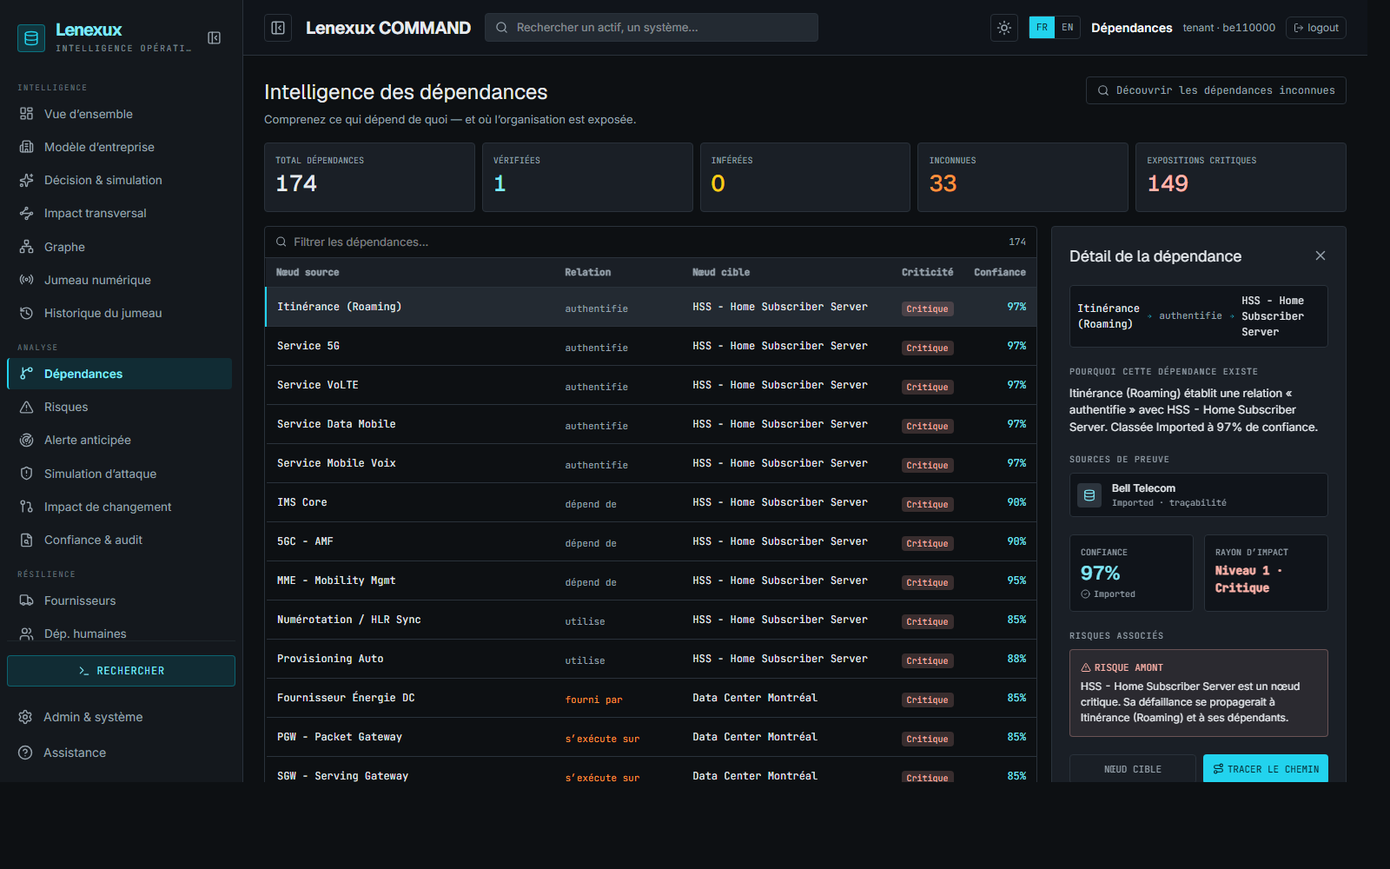The height and width of the screenshot is (869, 1390).
Task: Click the Expositions critiques 149 card
Action: (x=1241, y=177)
